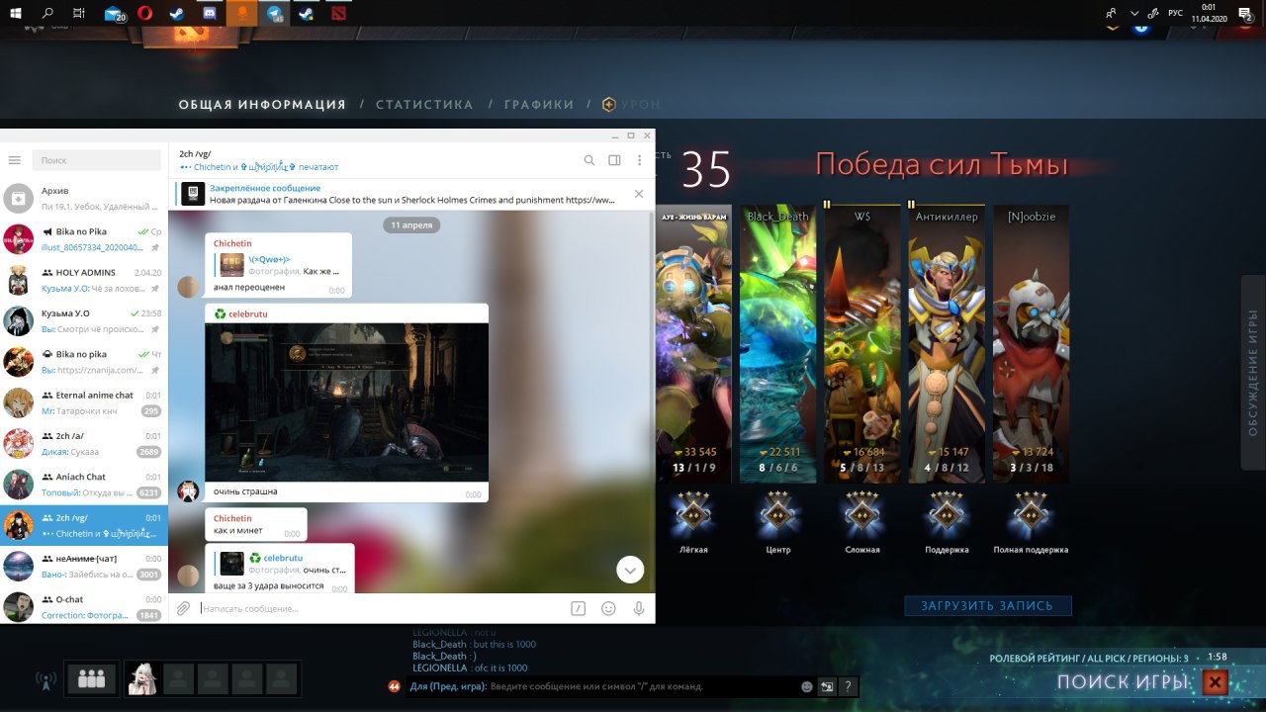Click the Полная поддержка role medal
This screenshot has width=1266, height=712.
tap(1031, 513)
